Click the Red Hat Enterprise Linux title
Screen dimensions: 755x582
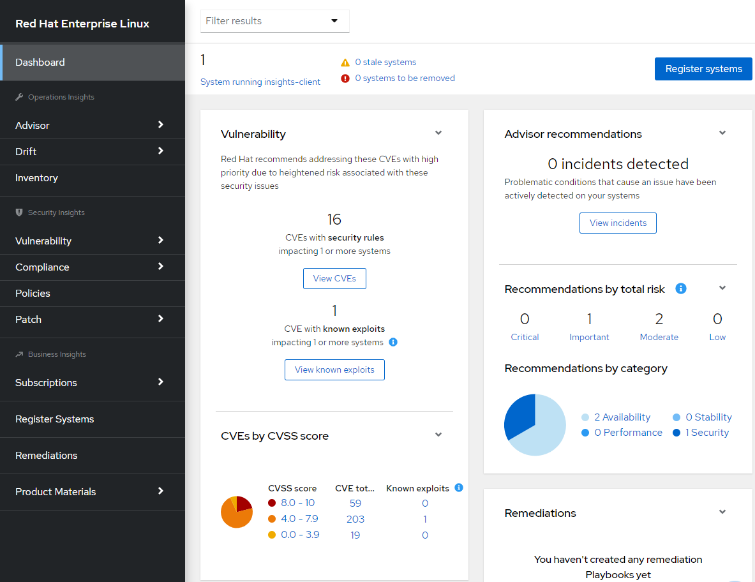(82, 24)
